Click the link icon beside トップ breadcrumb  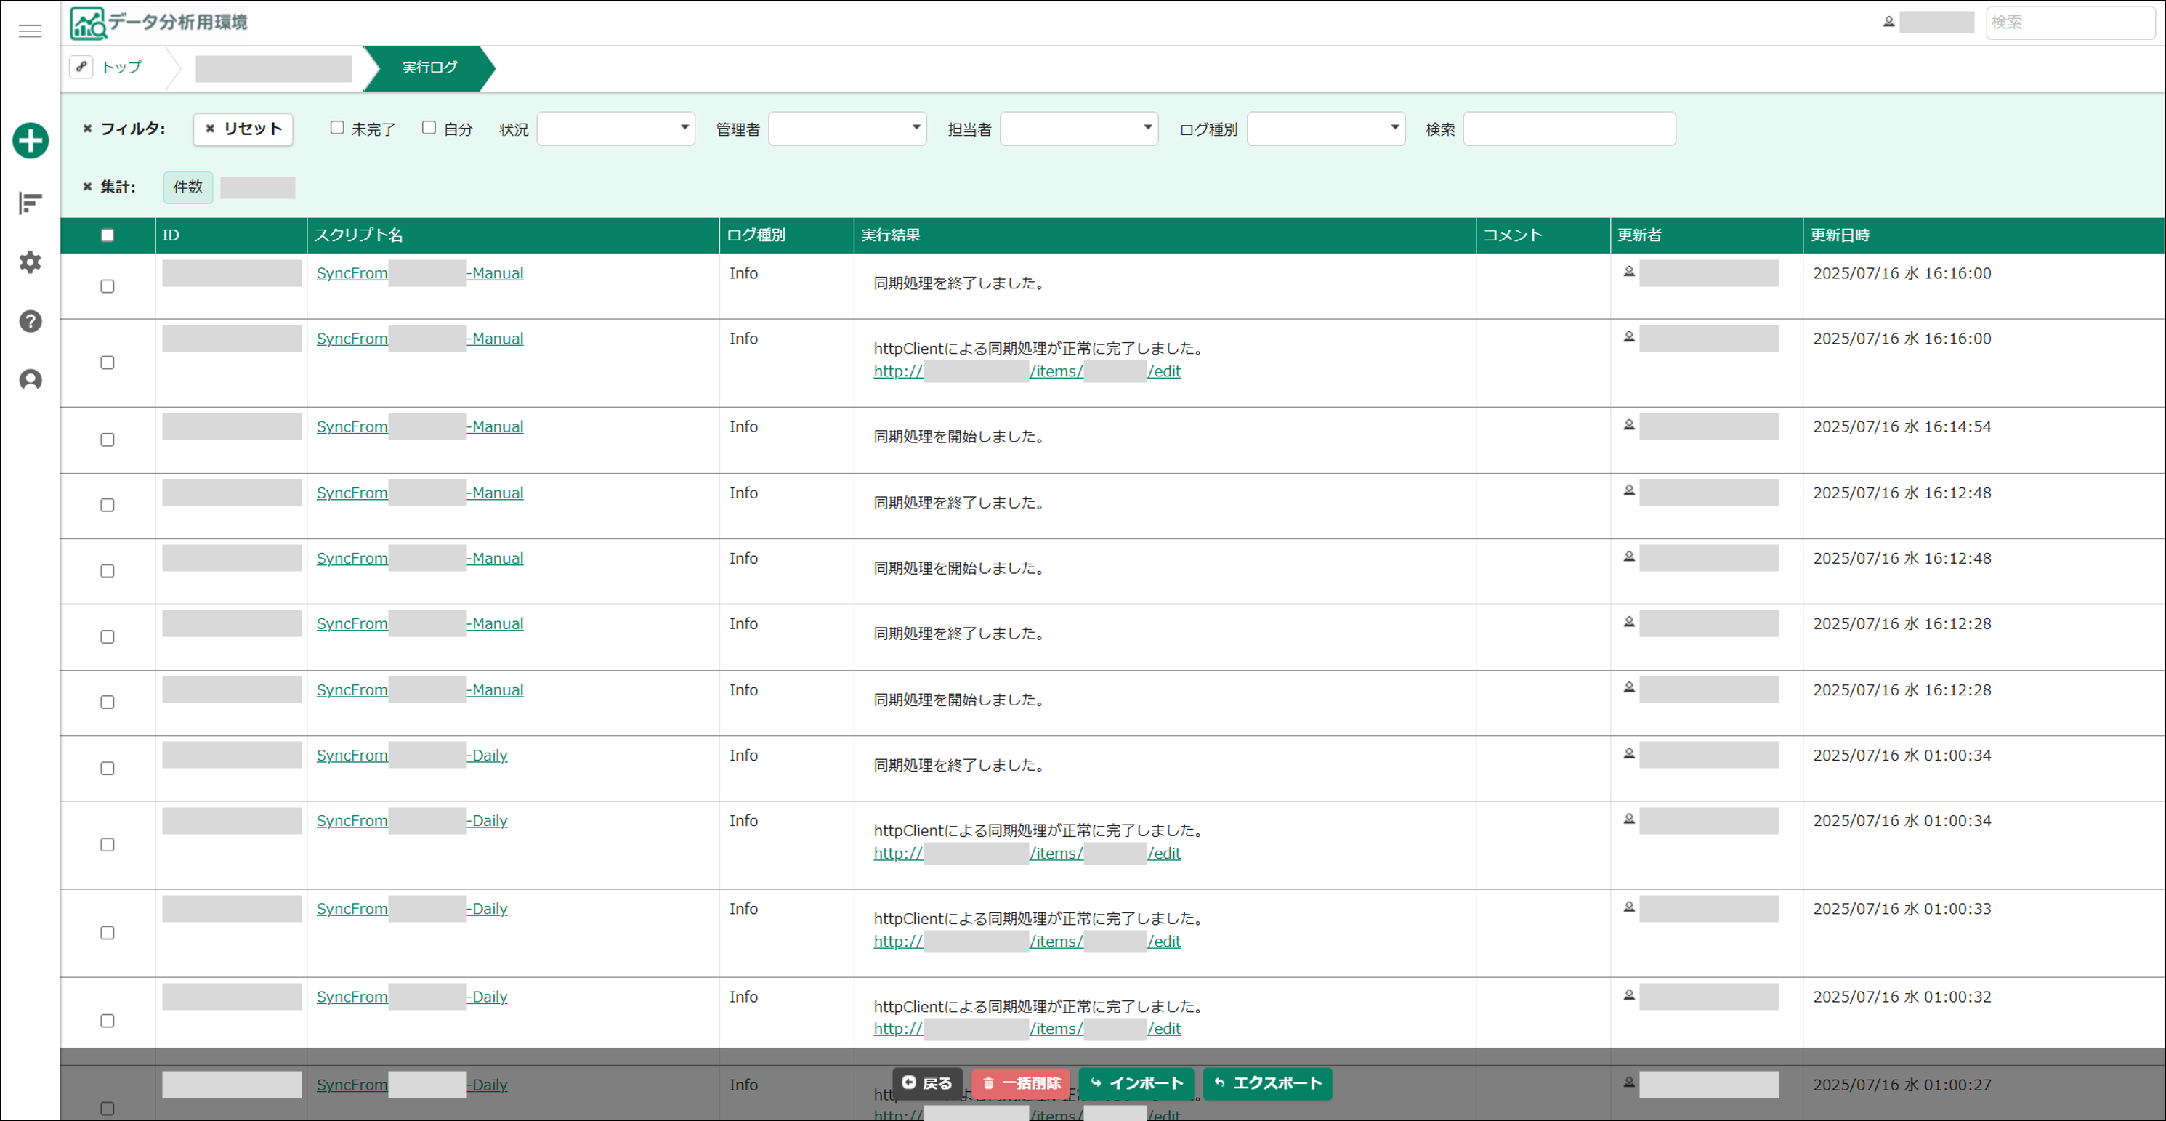point(81,66)
